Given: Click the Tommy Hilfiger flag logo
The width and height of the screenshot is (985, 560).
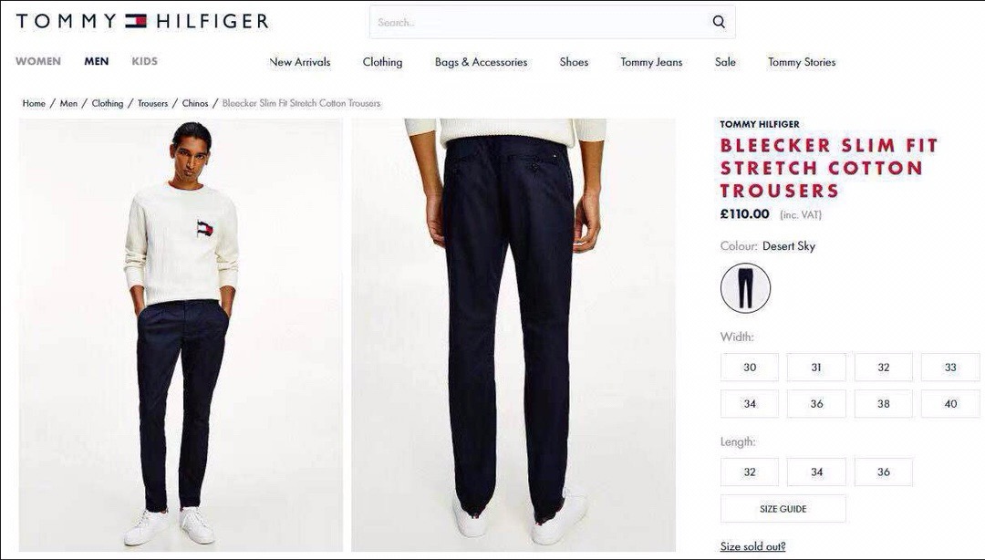Looking at the screenshot, I should [136, 21].
